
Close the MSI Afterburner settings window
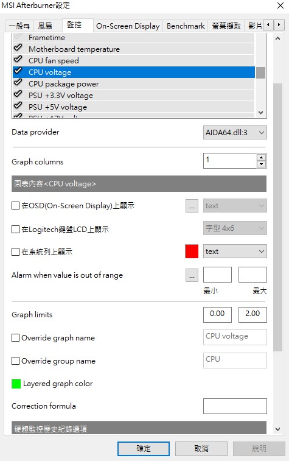pos(280,5)
